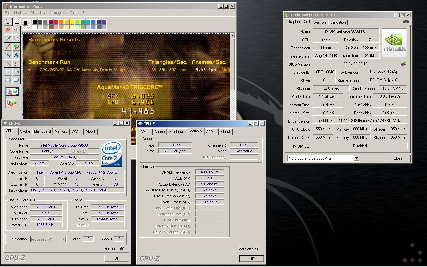
Task: Click the DRAM Frequency value 400.0 MHz
Action: [x=209, y=172]
